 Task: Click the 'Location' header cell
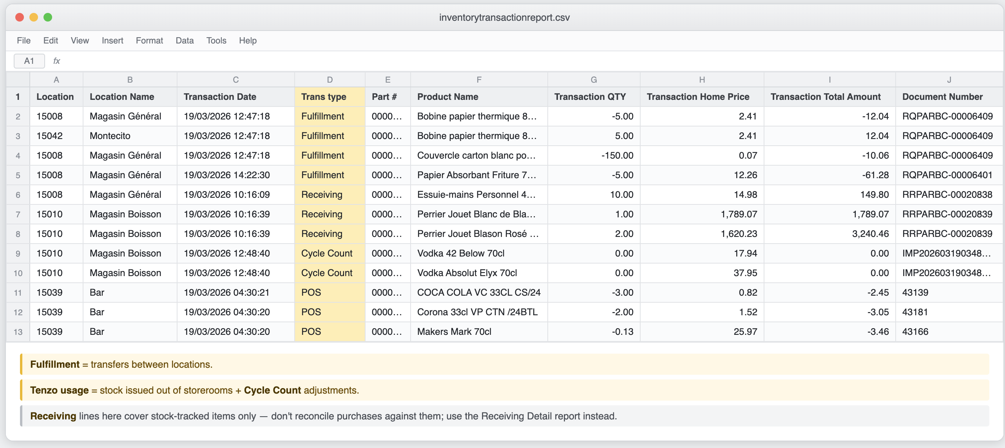56,97
